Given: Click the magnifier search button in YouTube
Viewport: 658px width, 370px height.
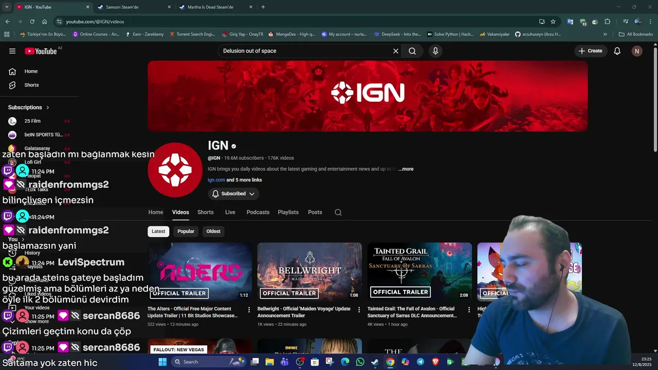Looking at the screenshot, I should tap(412, 51).
